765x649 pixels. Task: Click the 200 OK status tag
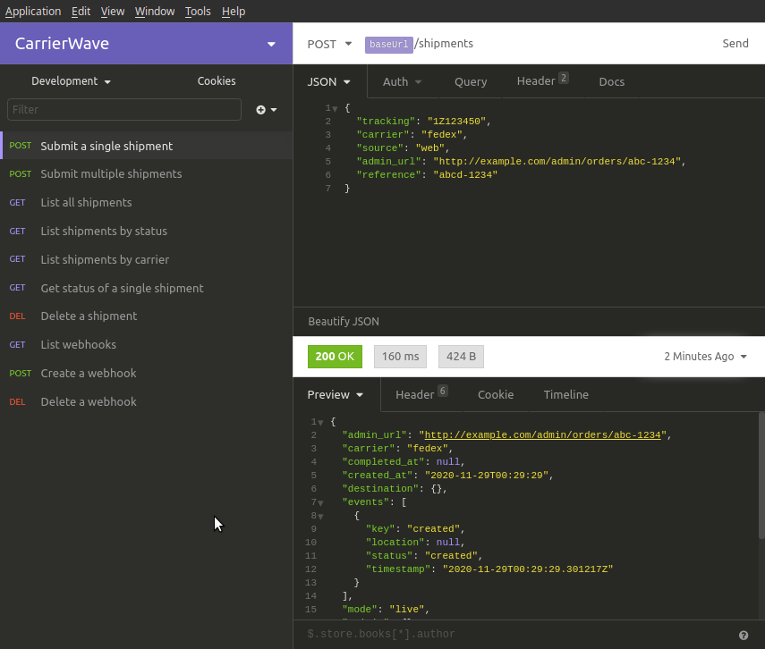[x=335, y=357]
